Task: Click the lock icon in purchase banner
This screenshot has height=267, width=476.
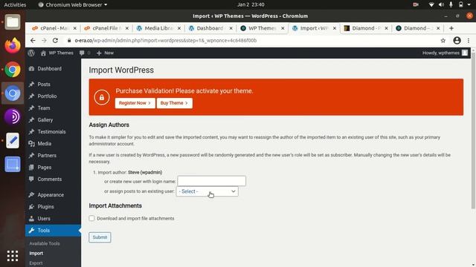Action: (102, 97)
